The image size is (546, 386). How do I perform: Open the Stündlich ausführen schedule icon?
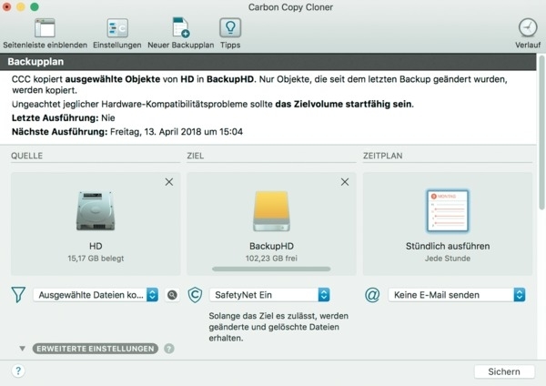448,211
